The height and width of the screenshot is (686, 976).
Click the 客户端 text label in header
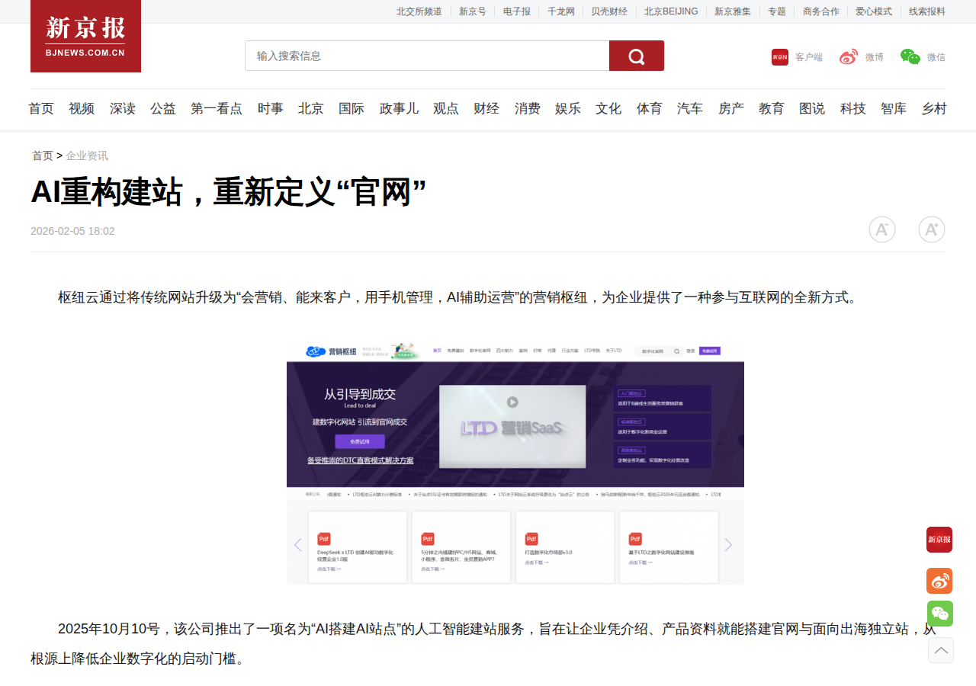point(809,57)
